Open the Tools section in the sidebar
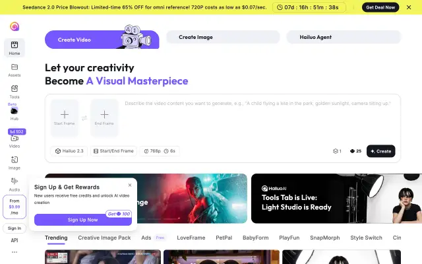 click(x=15, y=92)
